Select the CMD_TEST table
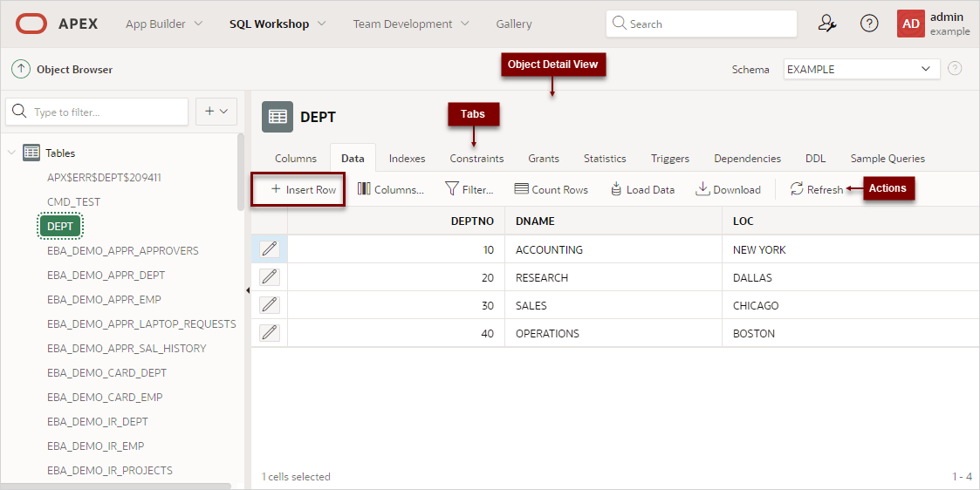 pyautogui.click(x=74, y=201)
